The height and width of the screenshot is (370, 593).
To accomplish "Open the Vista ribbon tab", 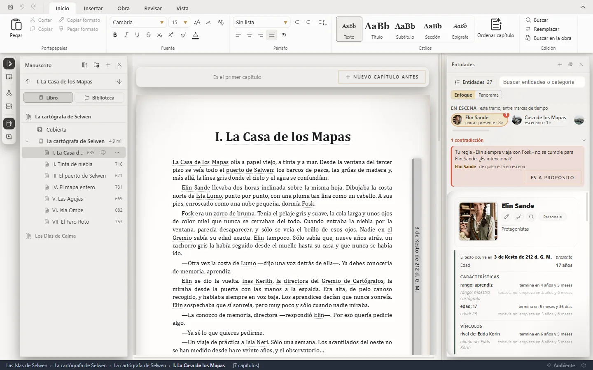I will tap(182, 8).
